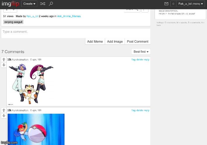Delete the first comment
The width and height of the screenshot is (207, 145).
tap(140, 59)
